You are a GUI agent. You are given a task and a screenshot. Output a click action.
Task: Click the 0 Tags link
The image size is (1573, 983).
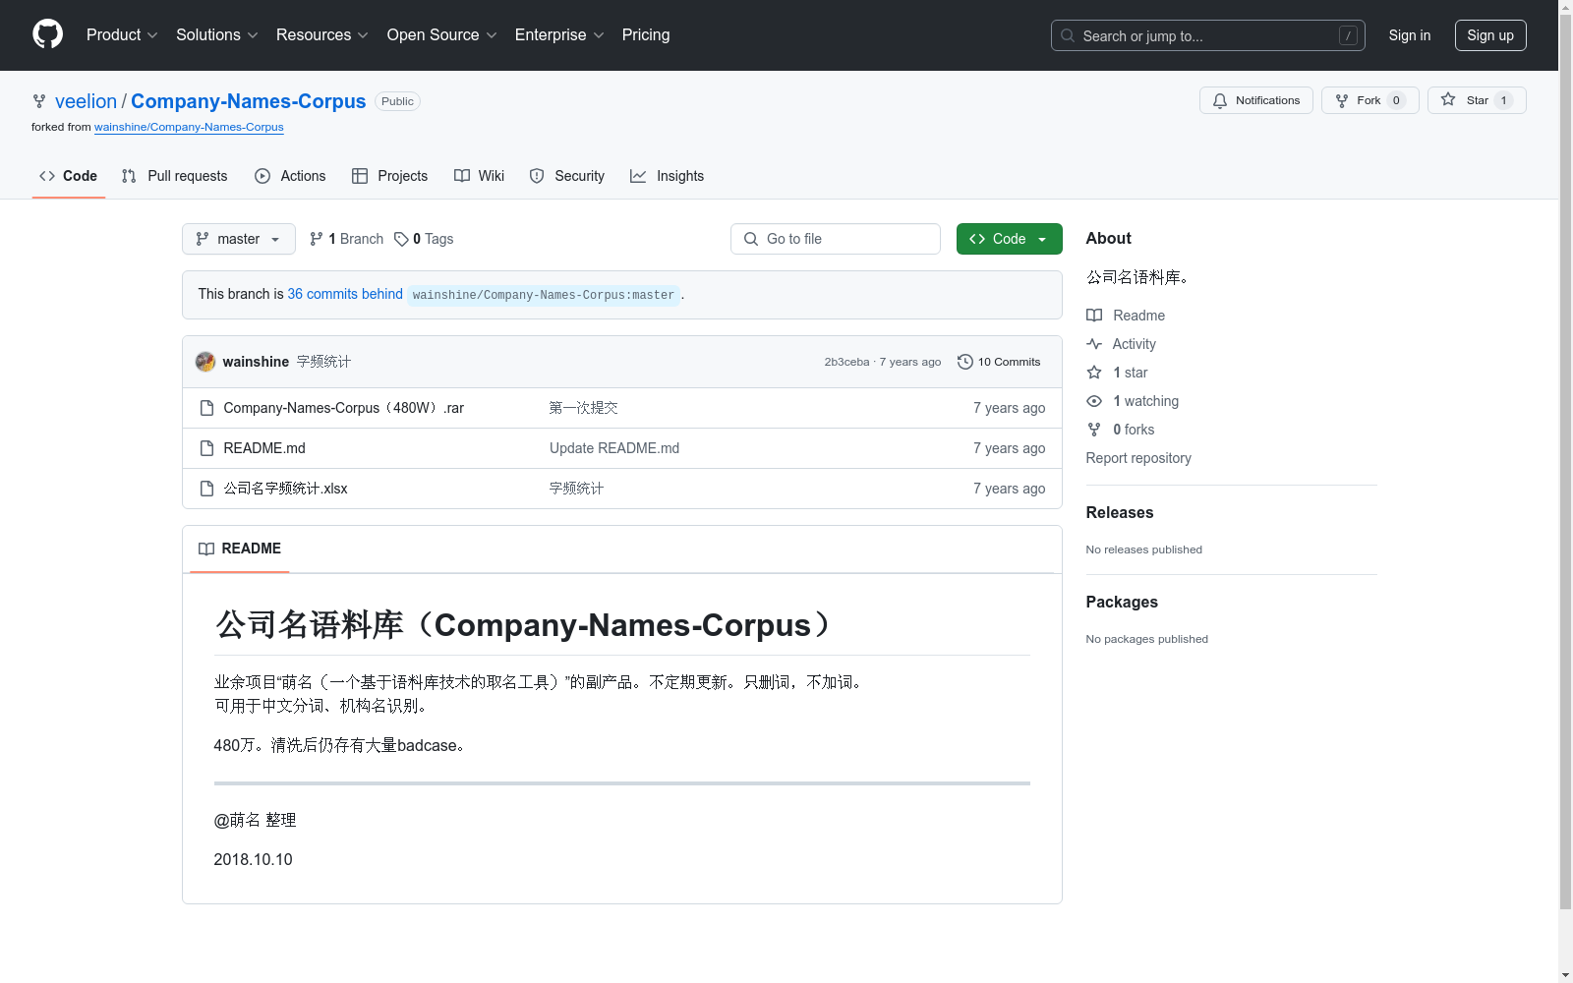click(424, 239)
